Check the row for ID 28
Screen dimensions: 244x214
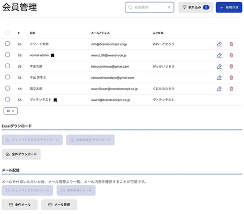click(7, 55)
